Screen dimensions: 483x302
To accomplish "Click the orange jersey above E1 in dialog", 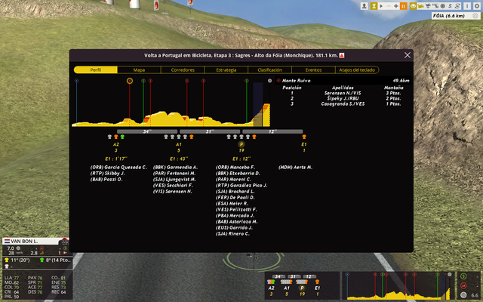I will click(304, 137).
